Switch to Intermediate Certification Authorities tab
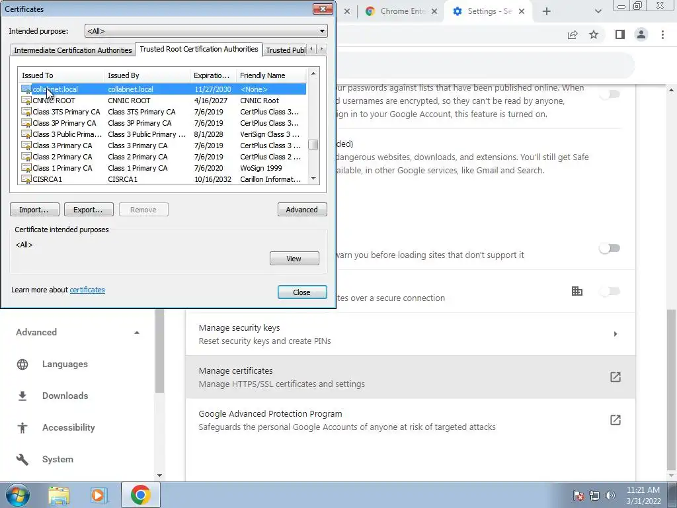This screenshot has height=508, width=677. coord(73,50)
